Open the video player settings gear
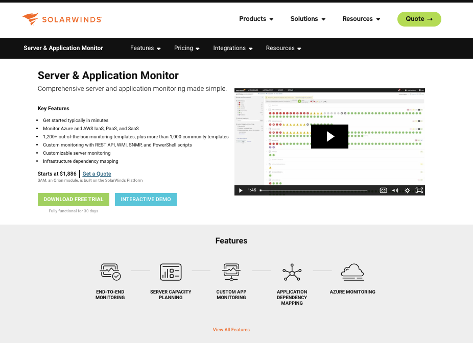 pos(407,190)
